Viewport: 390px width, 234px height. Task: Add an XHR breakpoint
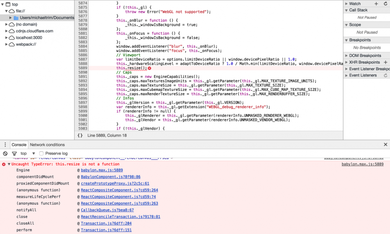pos(385,62)
